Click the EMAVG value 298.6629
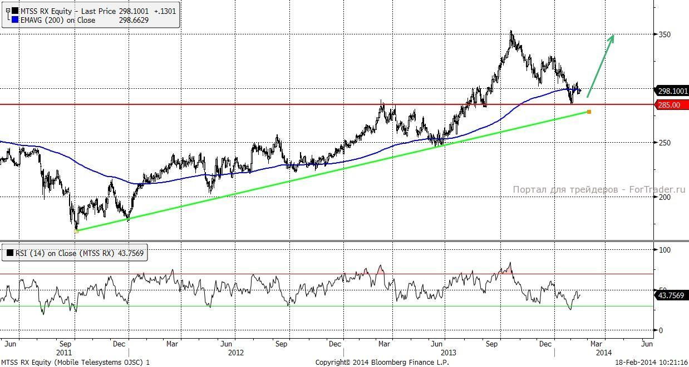689x367 pixels. [x=134, y=20]
